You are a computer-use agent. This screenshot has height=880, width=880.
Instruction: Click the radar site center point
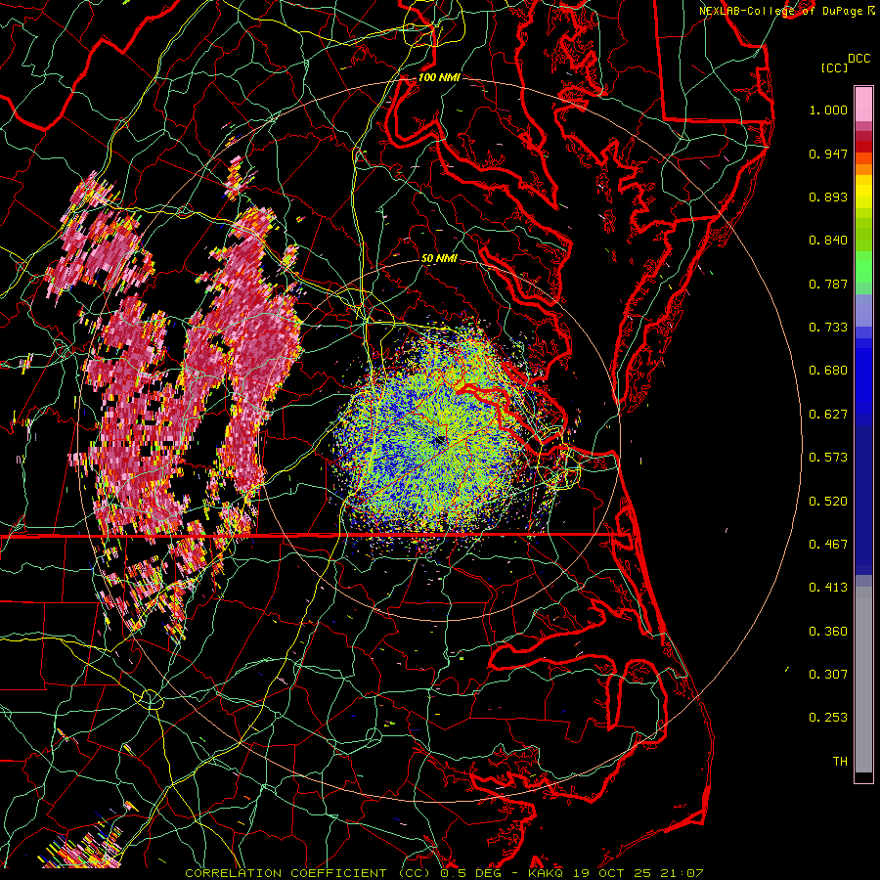[439, 441]
